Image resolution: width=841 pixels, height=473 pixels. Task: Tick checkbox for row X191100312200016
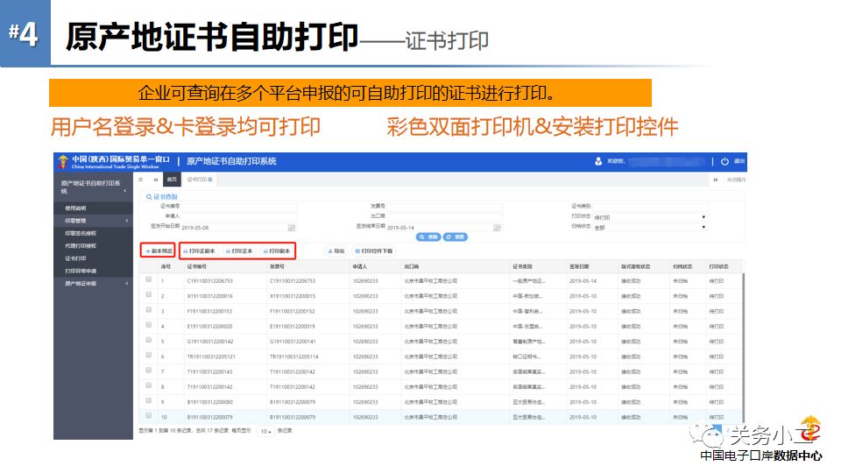pyautogui.click(x=149, y=294)
